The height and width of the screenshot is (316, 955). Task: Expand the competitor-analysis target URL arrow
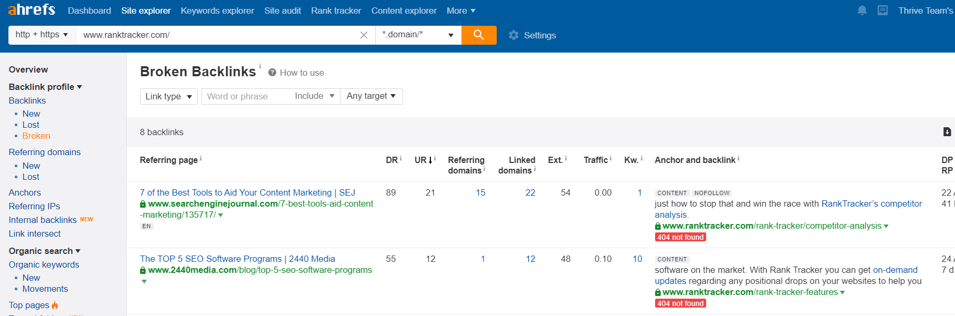pos(886,226)
